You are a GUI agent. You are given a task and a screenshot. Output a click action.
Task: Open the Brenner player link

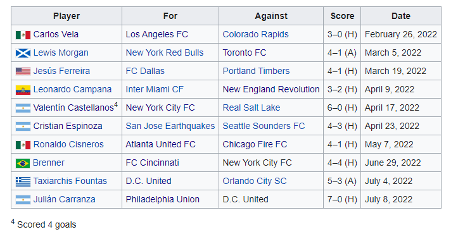[49, 162]
